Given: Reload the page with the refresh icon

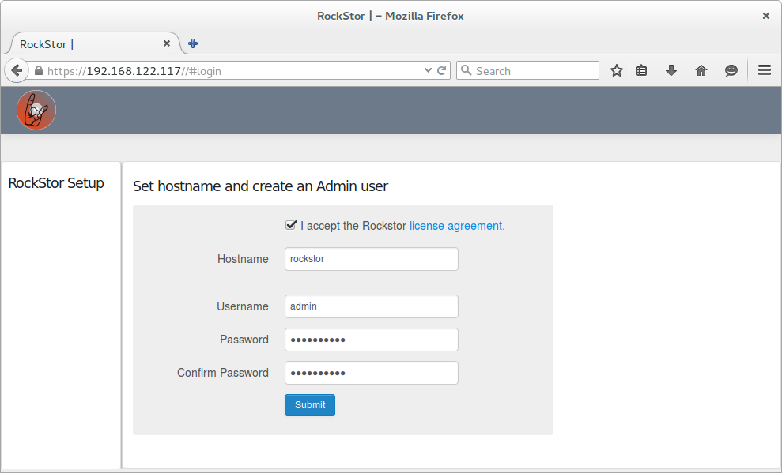Looking at the screenshot, I should click(x=441, y=71).
